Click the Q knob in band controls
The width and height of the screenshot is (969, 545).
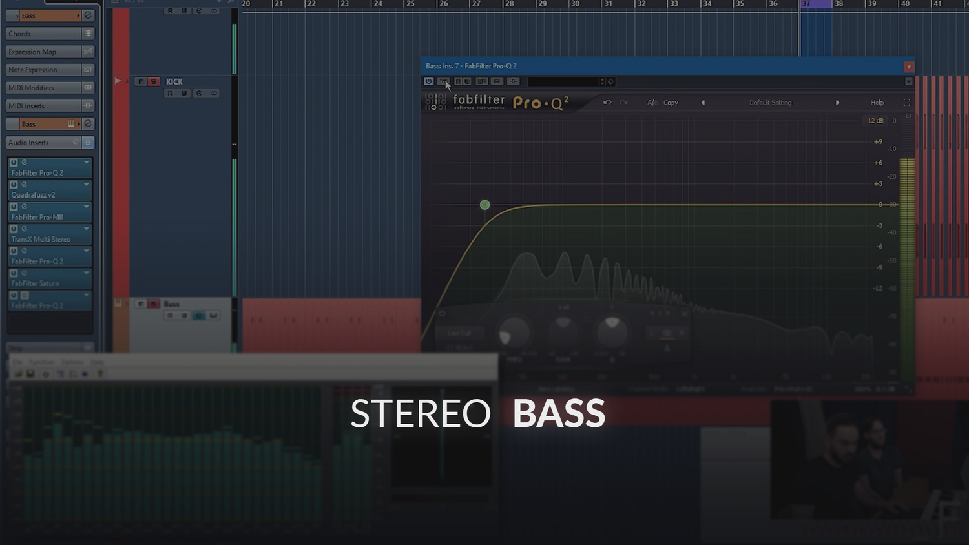tap(611, 332)
